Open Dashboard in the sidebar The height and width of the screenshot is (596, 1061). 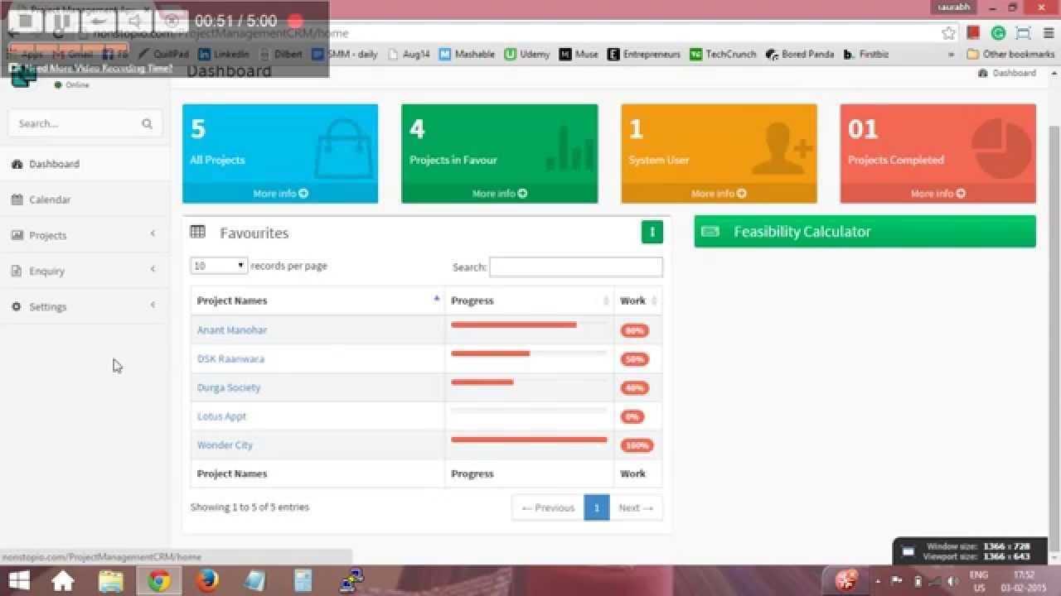click(85, 164)
